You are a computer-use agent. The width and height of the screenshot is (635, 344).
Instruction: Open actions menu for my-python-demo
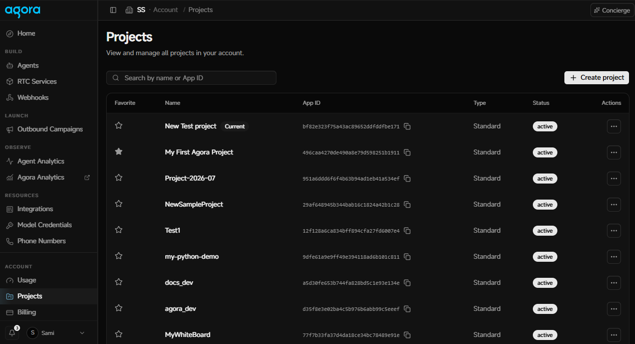[614, 257]
